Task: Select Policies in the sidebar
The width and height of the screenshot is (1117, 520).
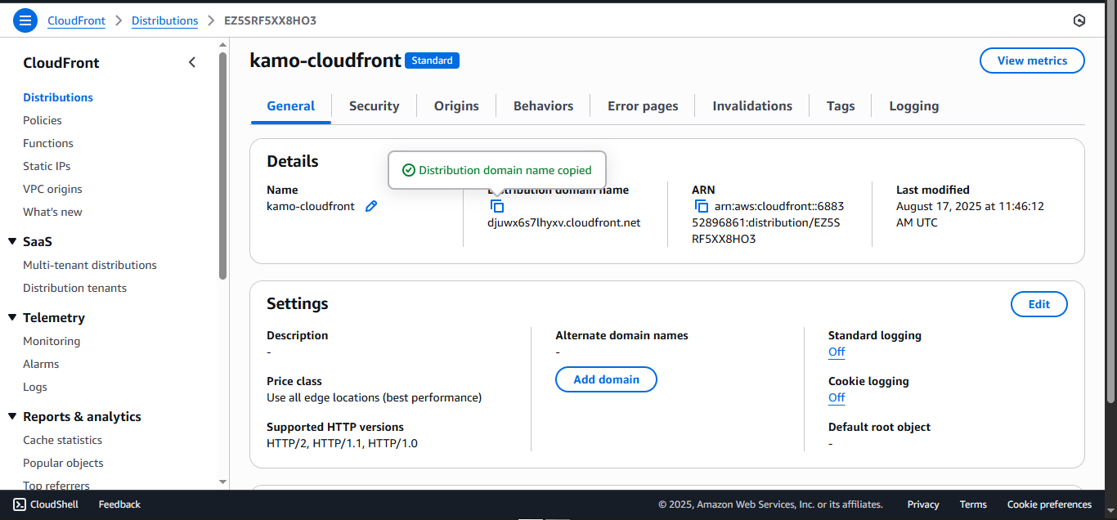Action: (42, 120)
